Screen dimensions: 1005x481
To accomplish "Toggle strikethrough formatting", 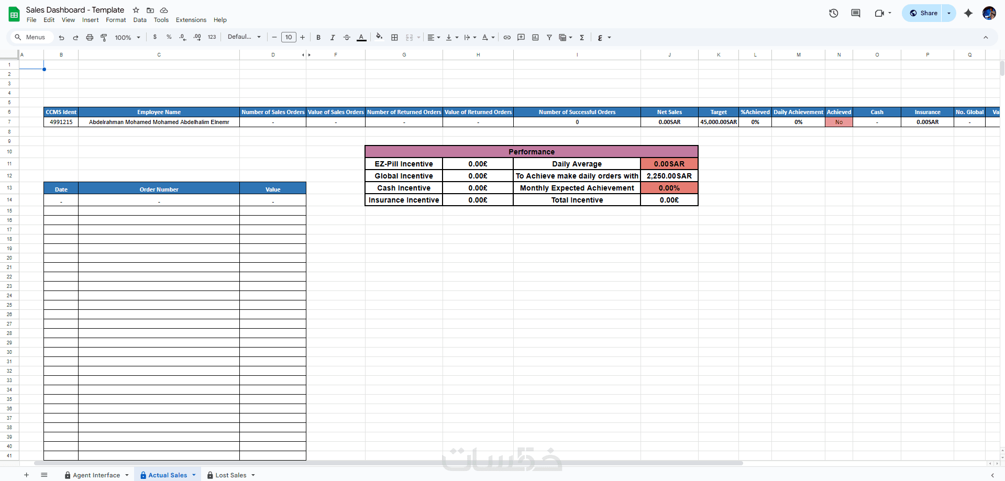I will tap(347, 38).
